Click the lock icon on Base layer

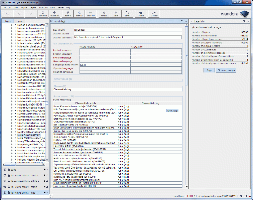9,170
